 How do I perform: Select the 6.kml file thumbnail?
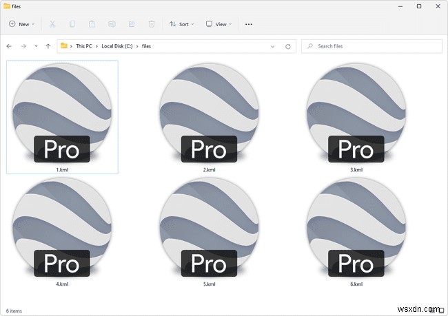click(356, 227)
